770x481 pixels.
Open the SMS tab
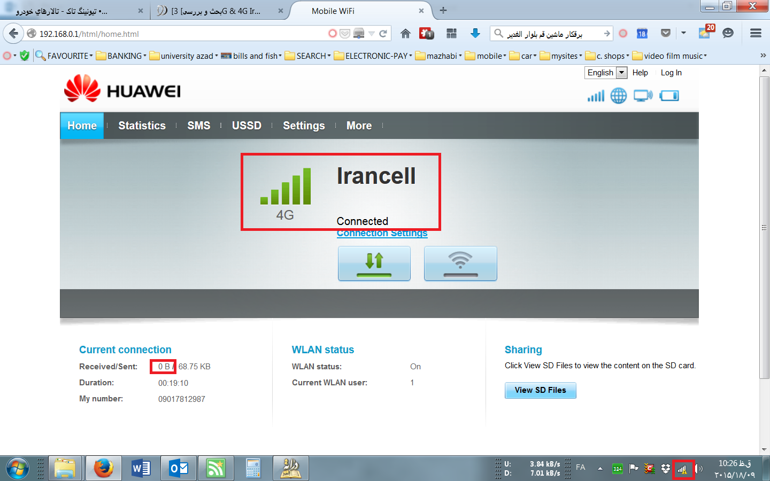point(198,126)
